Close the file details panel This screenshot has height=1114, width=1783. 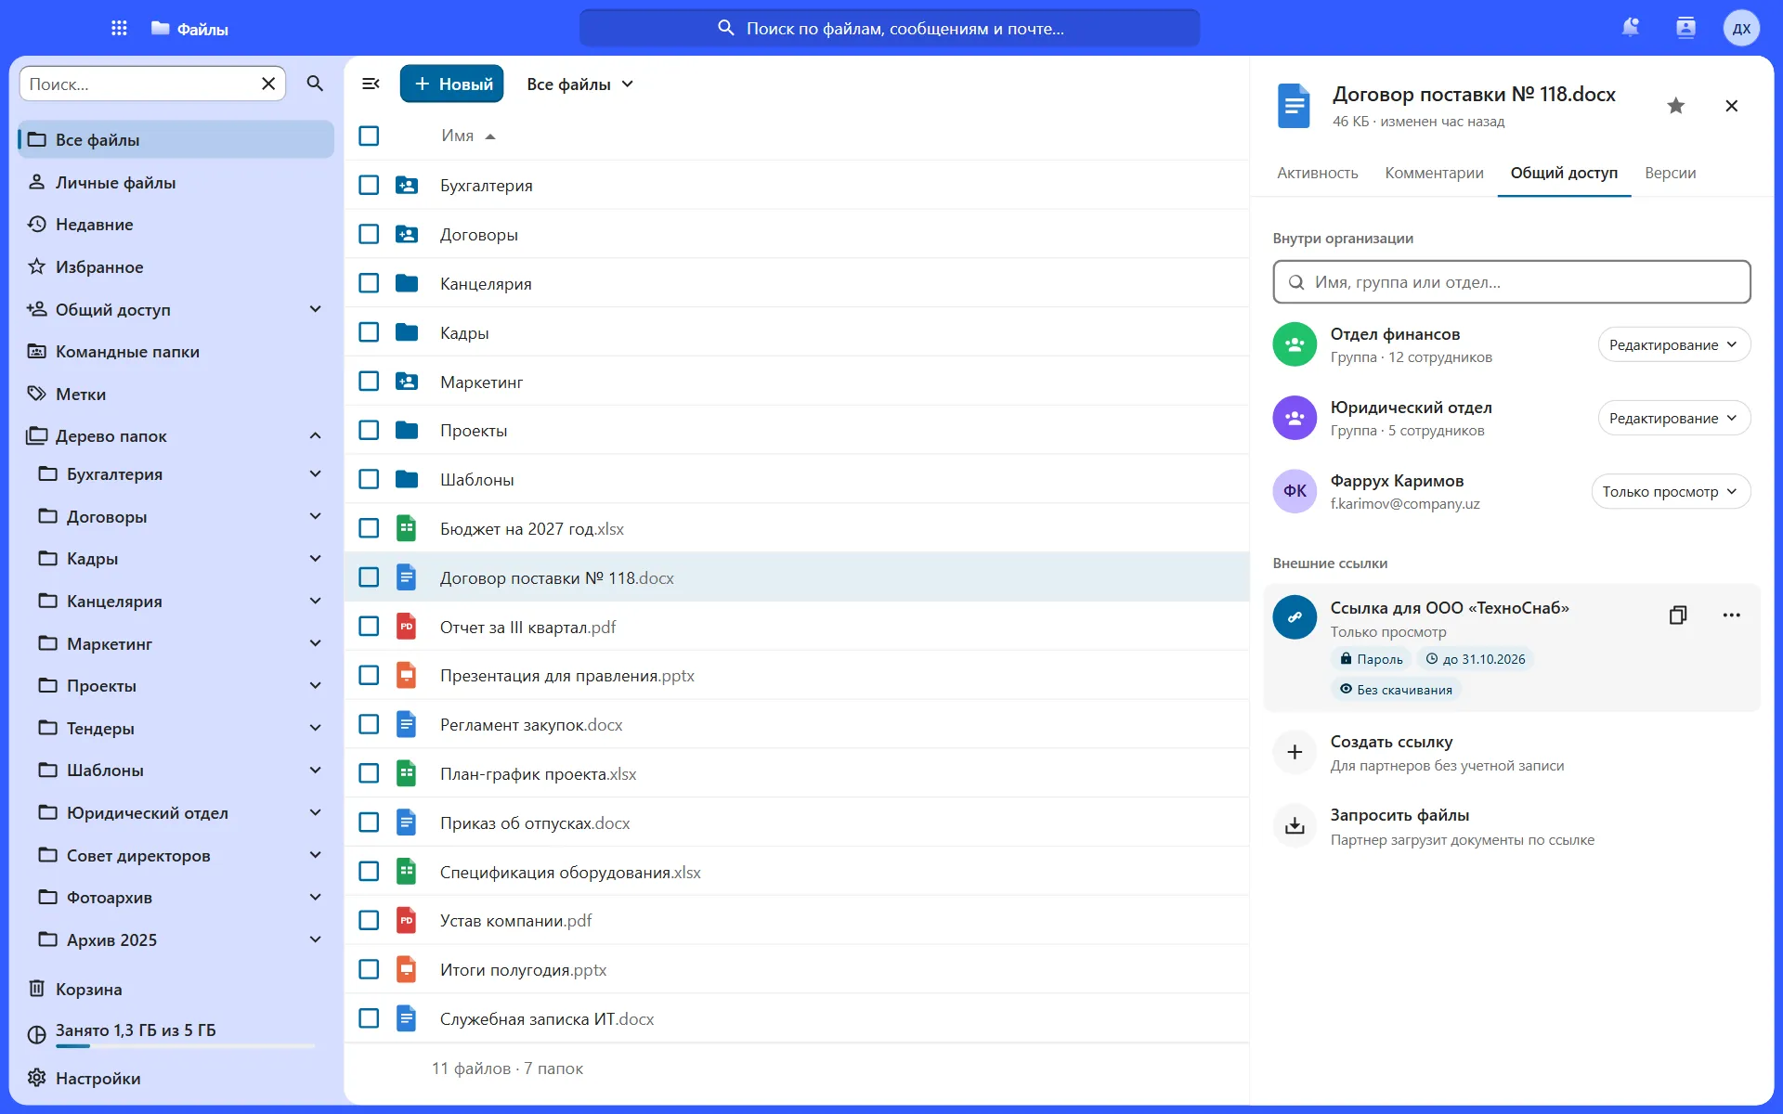tap(1731, 106)
